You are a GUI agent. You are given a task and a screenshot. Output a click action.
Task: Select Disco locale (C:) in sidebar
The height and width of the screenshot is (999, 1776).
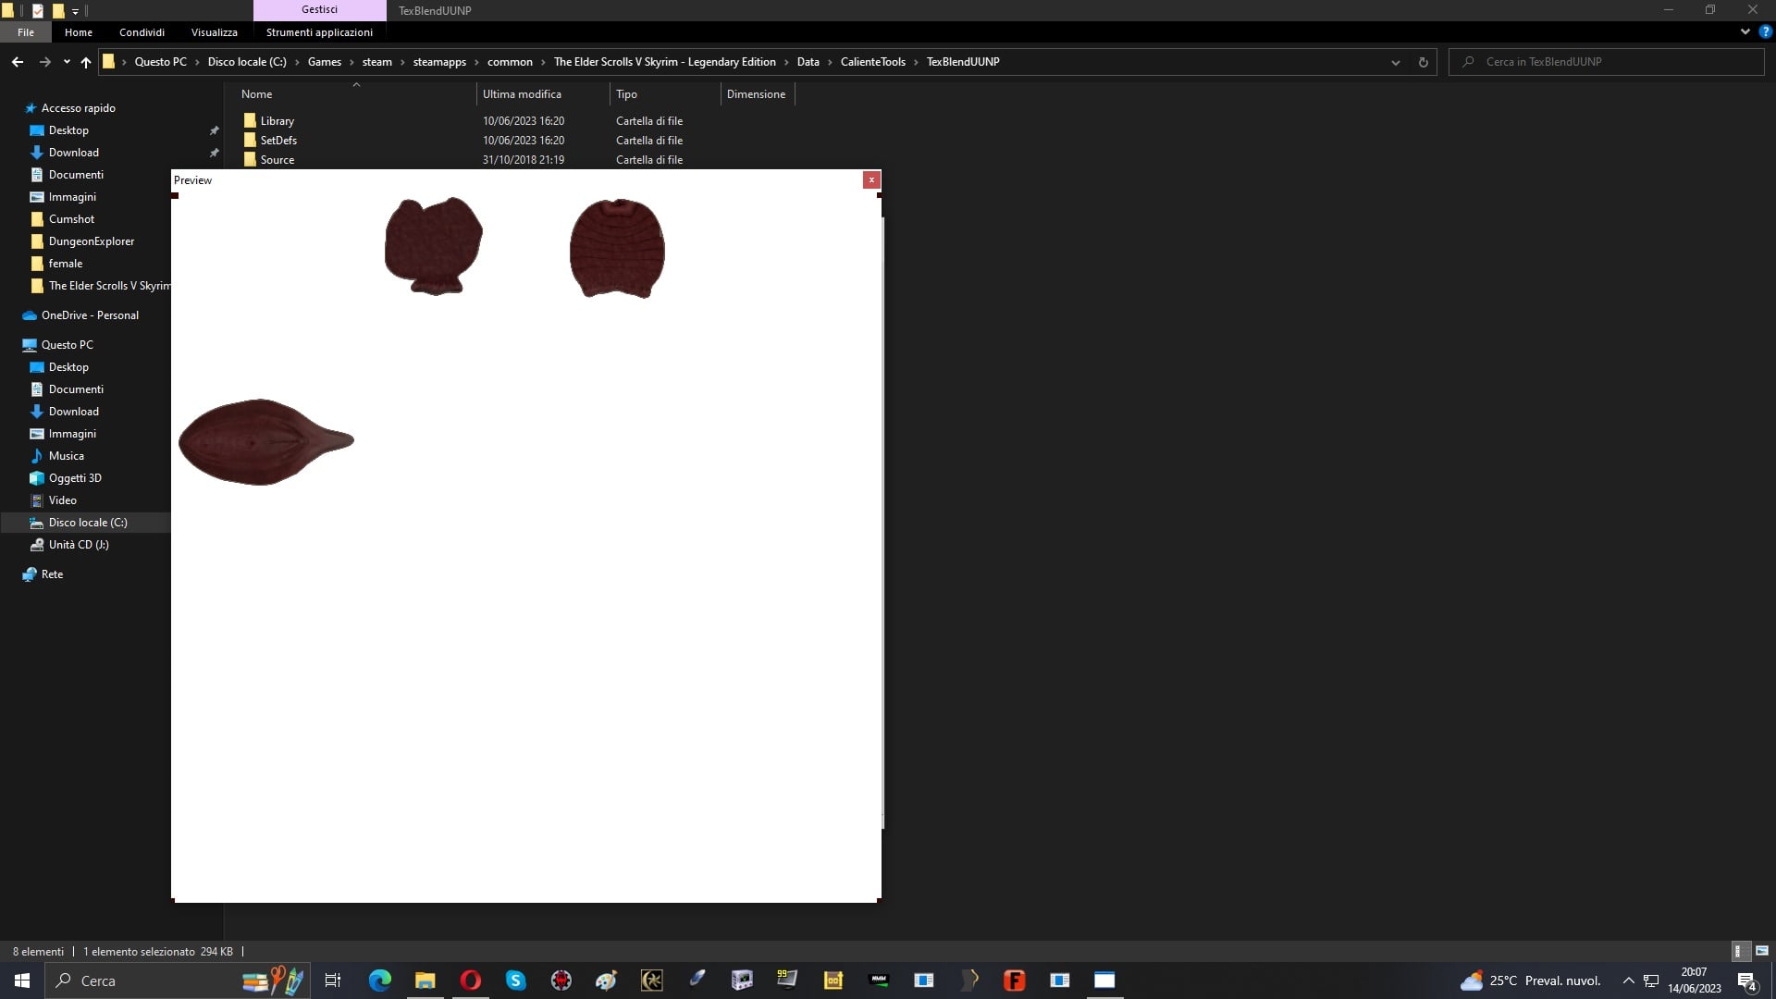88,523
